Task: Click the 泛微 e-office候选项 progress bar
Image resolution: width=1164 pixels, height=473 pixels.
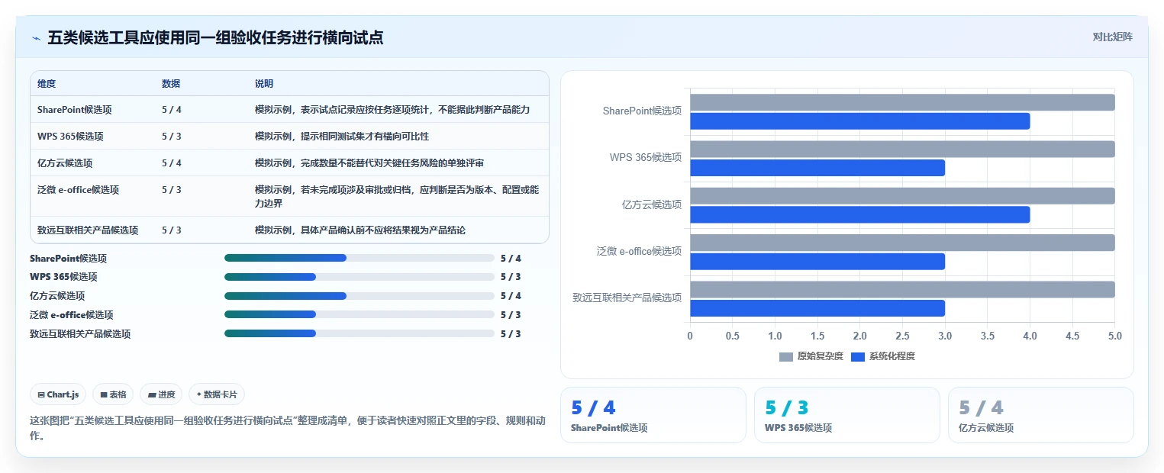Action: pyautogui.click(x=360, y=314)
